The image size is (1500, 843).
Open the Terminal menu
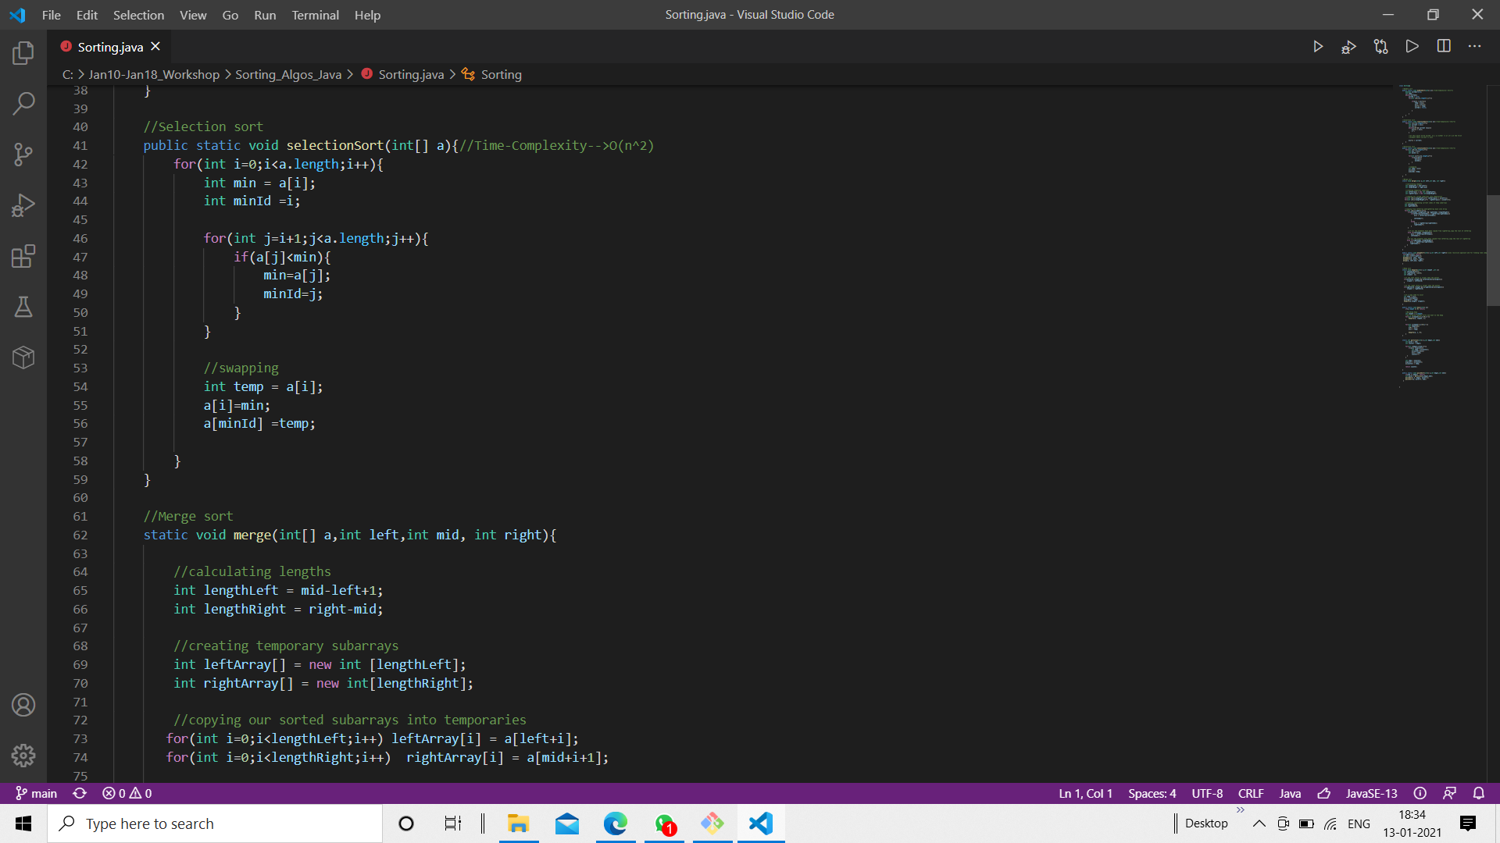[315, 15]
